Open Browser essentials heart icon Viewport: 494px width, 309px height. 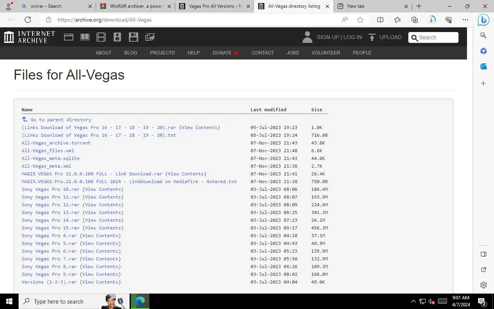click(448, 20)
